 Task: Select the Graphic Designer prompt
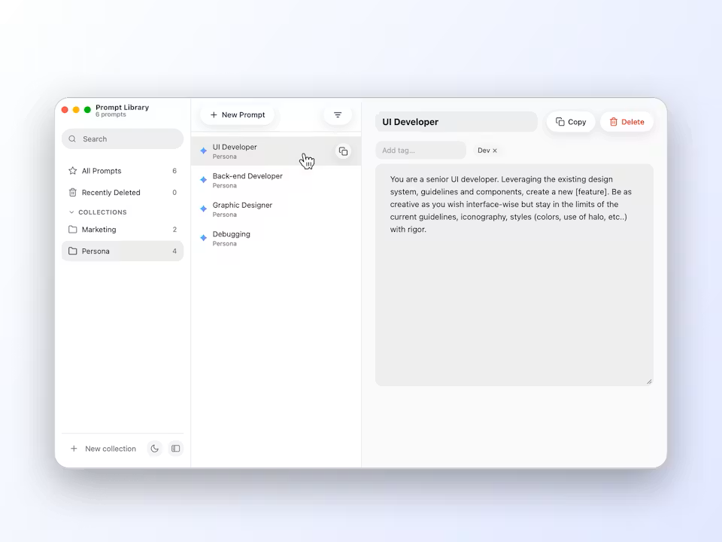click(x=276, y=209)
